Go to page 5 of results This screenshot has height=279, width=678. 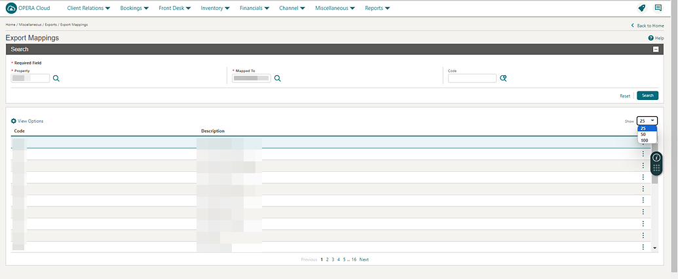345,259
